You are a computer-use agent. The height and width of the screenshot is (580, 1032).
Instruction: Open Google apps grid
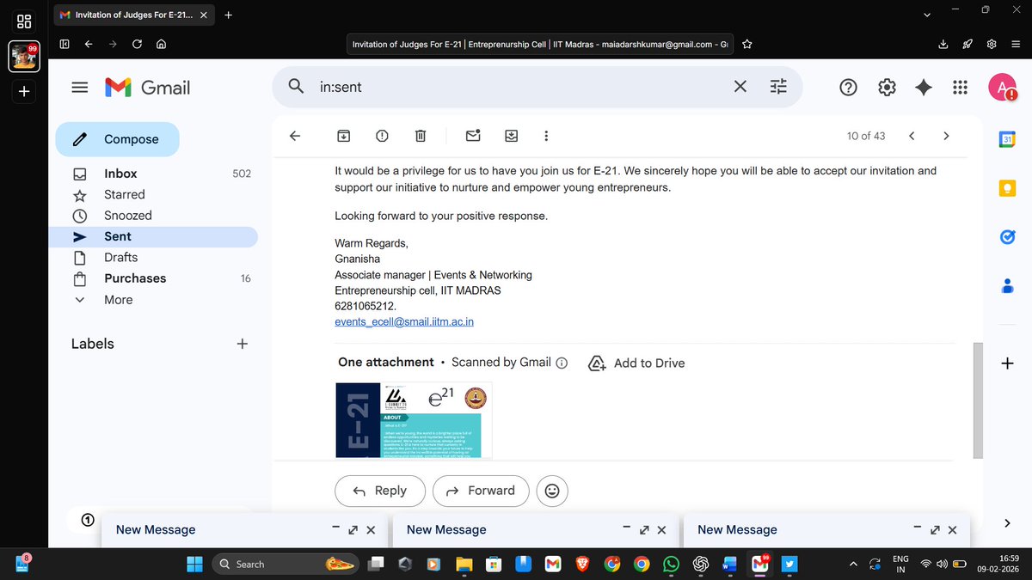coord(961,87)
